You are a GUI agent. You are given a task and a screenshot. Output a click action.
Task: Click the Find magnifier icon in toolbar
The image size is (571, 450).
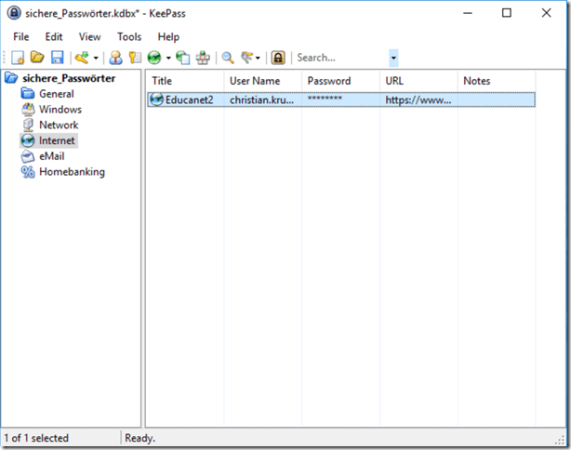[228, 58]
